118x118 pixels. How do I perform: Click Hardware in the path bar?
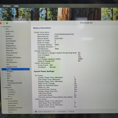pyautogui.click(x=62, y=111)
